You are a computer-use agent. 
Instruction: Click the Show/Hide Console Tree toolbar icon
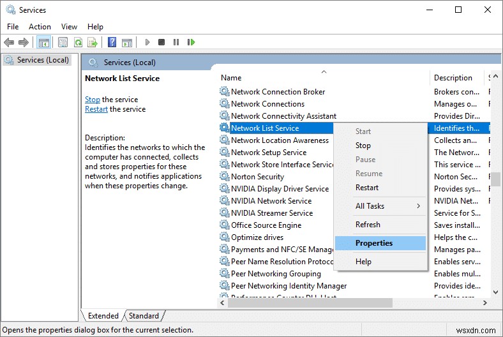click(44, 42)
